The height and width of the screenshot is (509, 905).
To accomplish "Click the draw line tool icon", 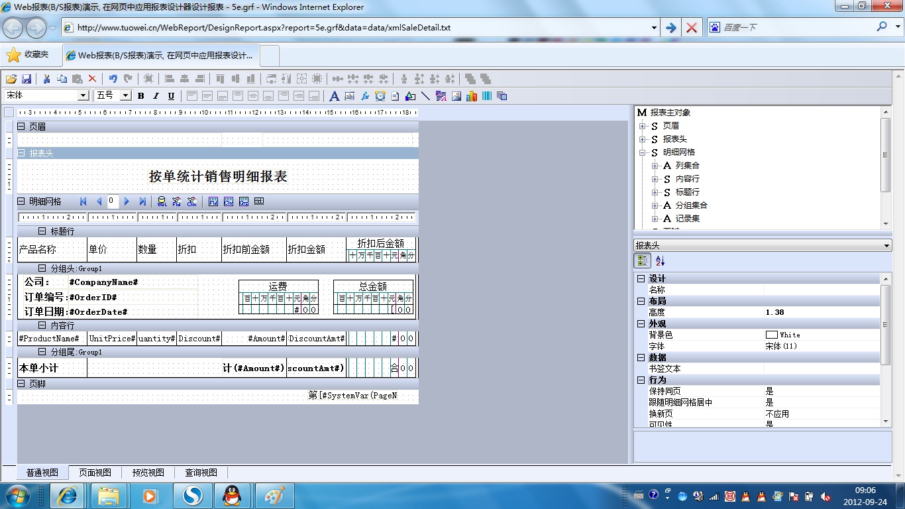I will [x=425, y=96].
